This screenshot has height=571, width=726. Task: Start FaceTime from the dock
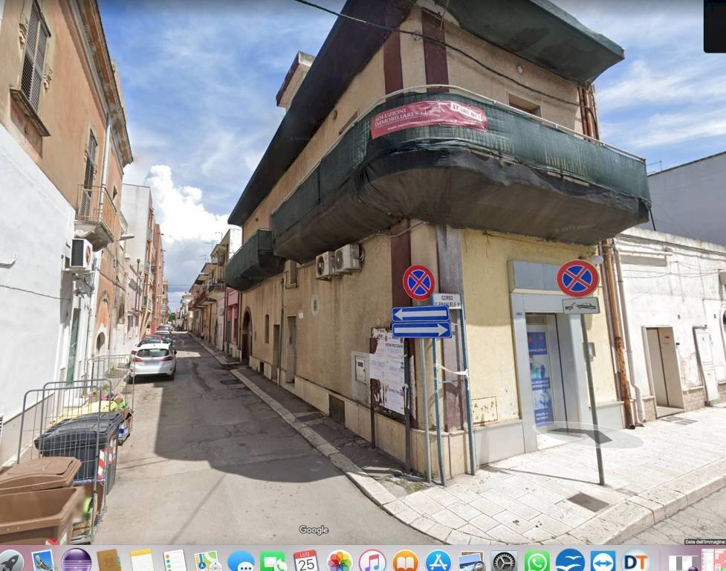(x=273, y=560)
